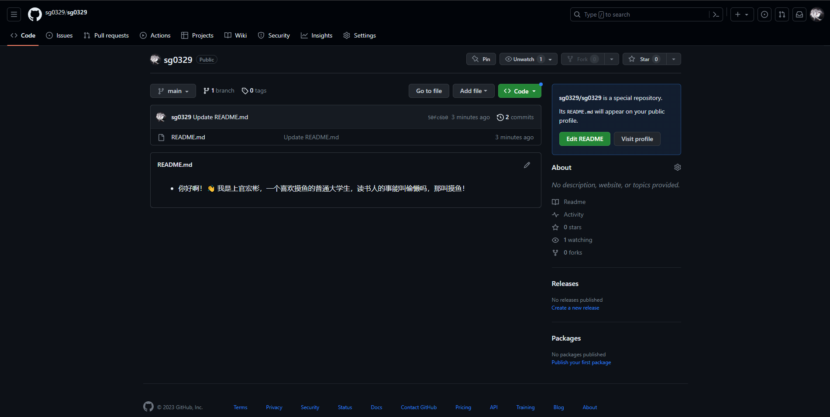View the 0 tags link
830x417 pixels.
click(x=254, y=90)
